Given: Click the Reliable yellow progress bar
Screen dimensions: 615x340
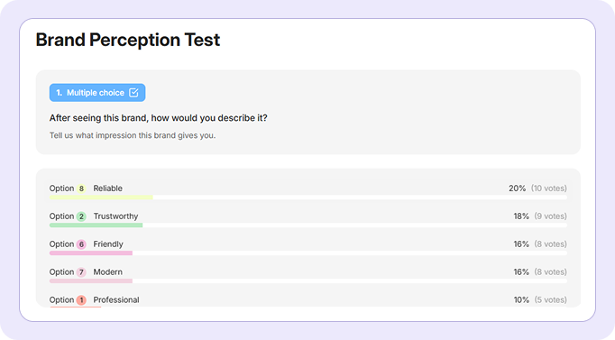Looking at the screenshot, I should coord(101,198).
